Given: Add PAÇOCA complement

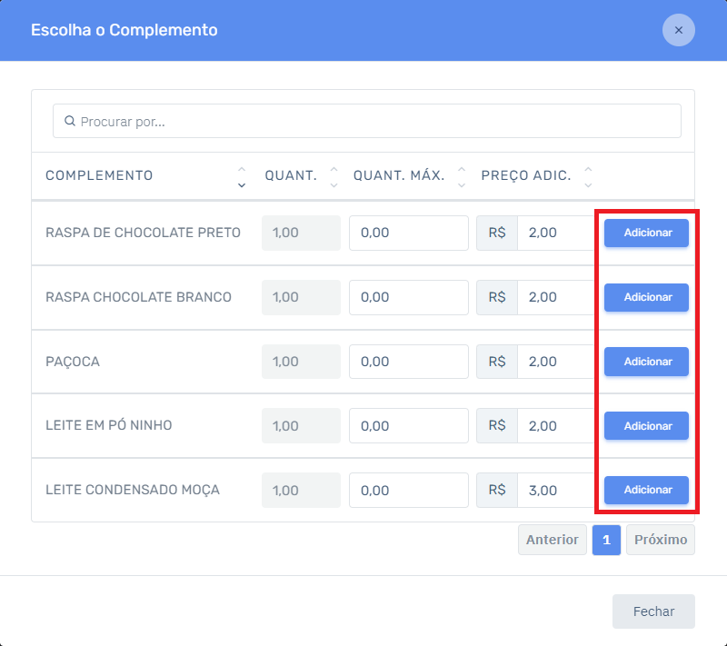Looking at the screenshot, I should click(645, 362).
